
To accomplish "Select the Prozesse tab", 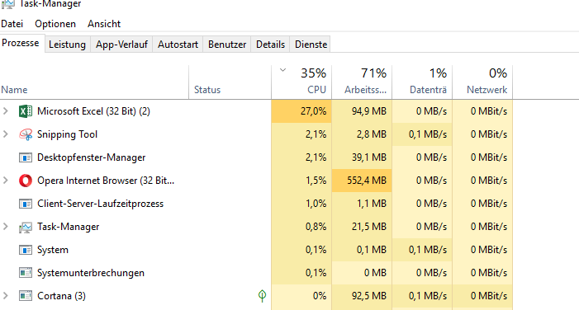I will click(x=21, y=43).
